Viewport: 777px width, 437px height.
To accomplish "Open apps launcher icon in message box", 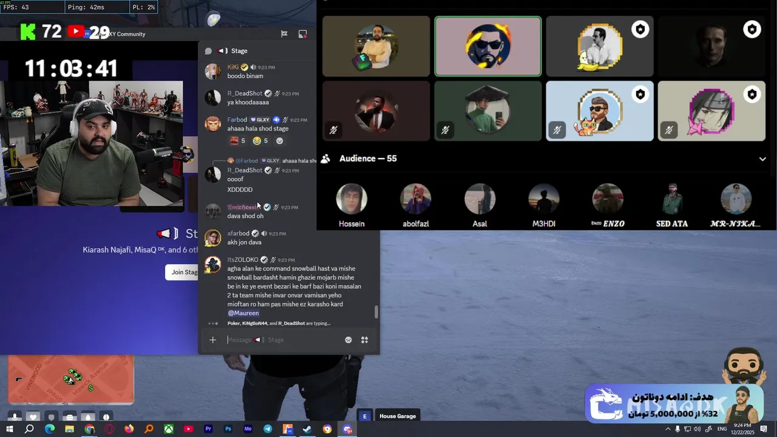I will (365, 340).
